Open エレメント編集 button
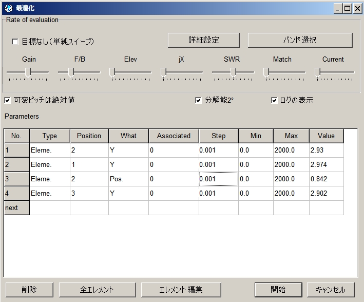 181,290
